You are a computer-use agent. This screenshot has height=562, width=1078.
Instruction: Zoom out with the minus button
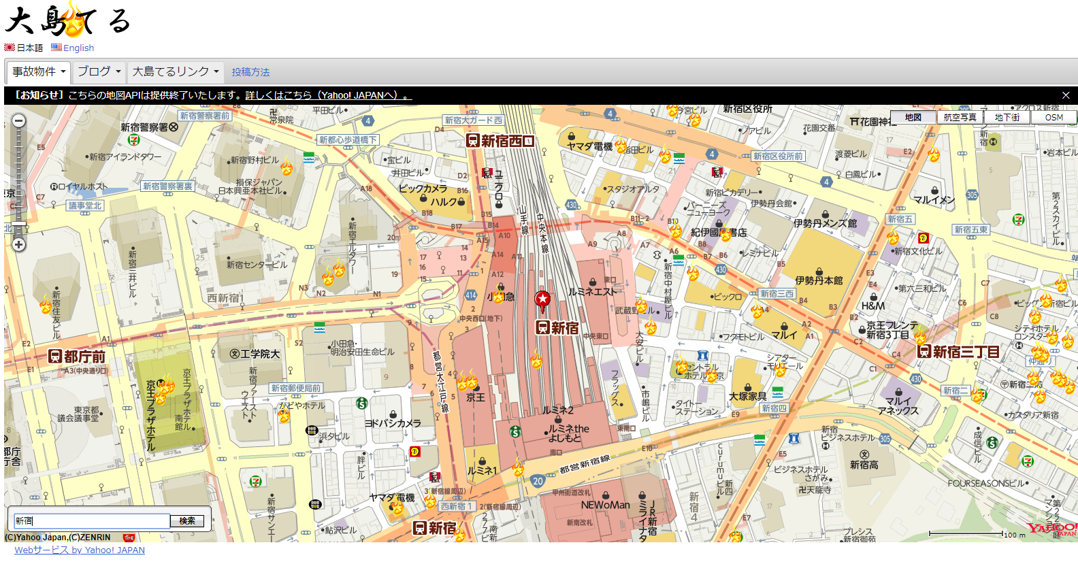tap(18, 121)
